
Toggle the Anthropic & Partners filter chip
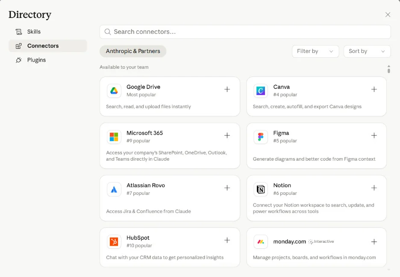click(x=133, y=51)
